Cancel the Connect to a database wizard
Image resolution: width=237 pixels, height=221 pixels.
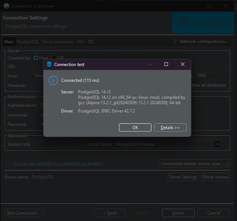(214, 213)
